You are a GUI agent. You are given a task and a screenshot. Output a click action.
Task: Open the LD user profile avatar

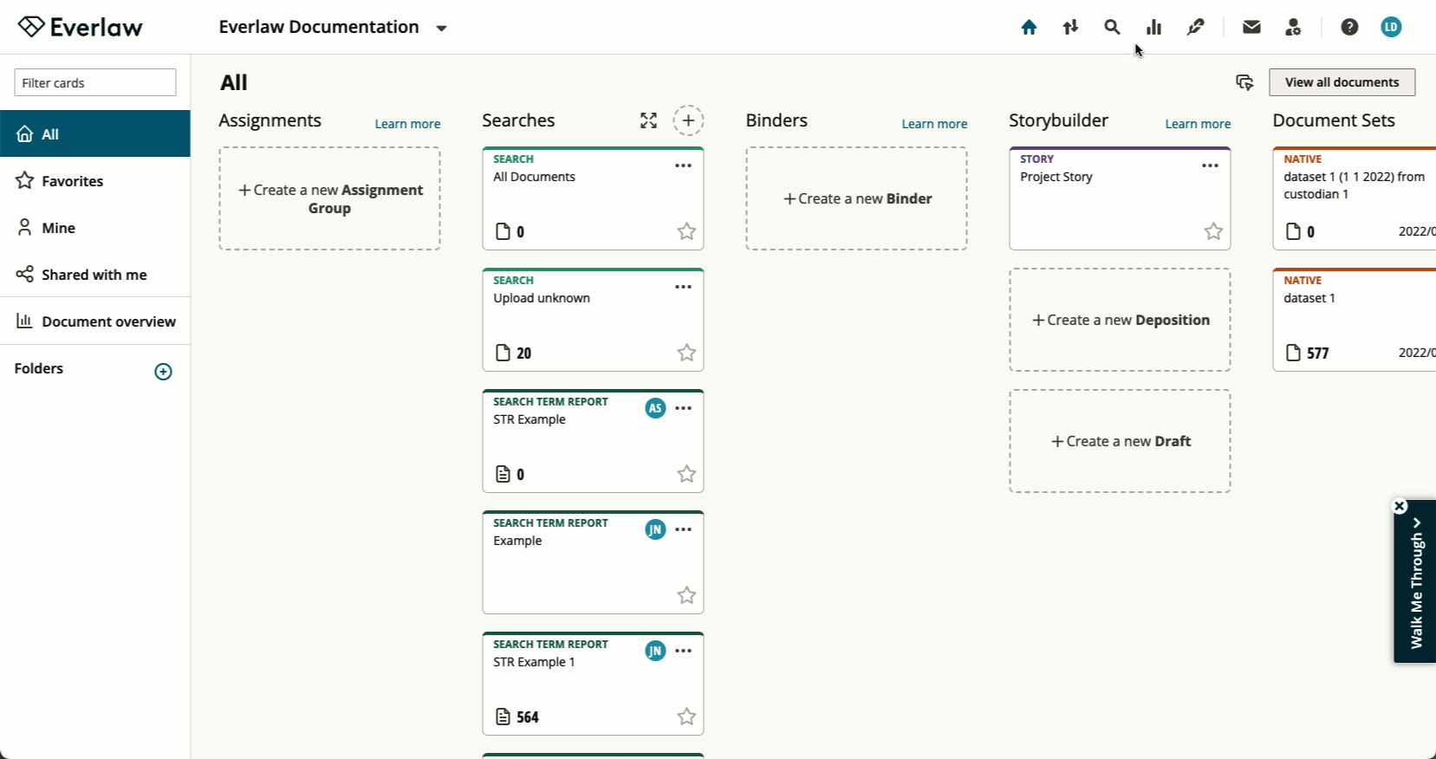pyautogui.click(x=1391, y=27)
